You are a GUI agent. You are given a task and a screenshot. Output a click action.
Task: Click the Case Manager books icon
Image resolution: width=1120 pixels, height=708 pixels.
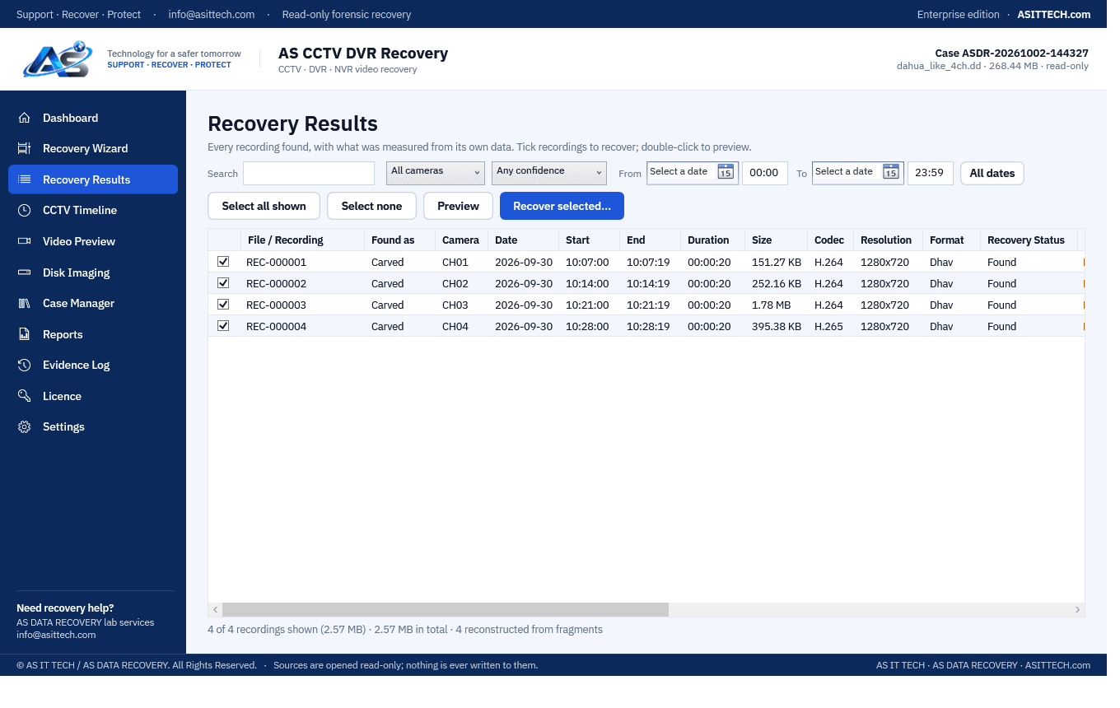click(x=25, y=303)
